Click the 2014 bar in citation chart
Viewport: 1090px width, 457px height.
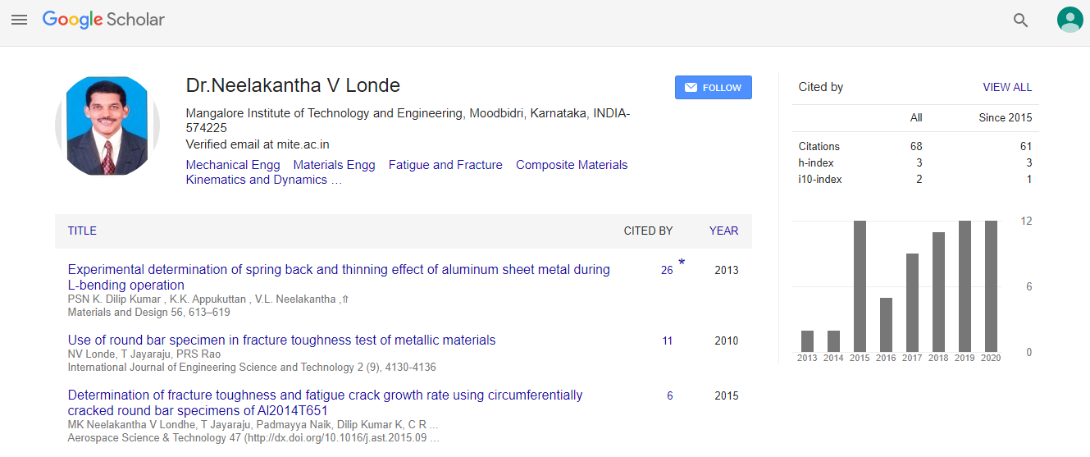(x=833, y=341)
